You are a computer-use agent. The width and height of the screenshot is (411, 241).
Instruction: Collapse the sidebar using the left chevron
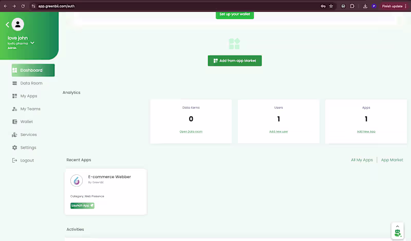point(7,25)
